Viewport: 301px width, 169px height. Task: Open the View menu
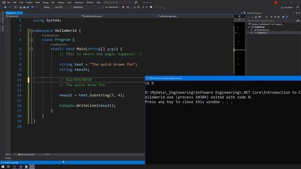(21, 2)
